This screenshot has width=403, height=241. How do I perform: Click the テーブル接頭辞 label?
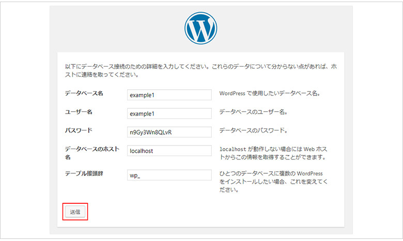click(x=84, y=173)
